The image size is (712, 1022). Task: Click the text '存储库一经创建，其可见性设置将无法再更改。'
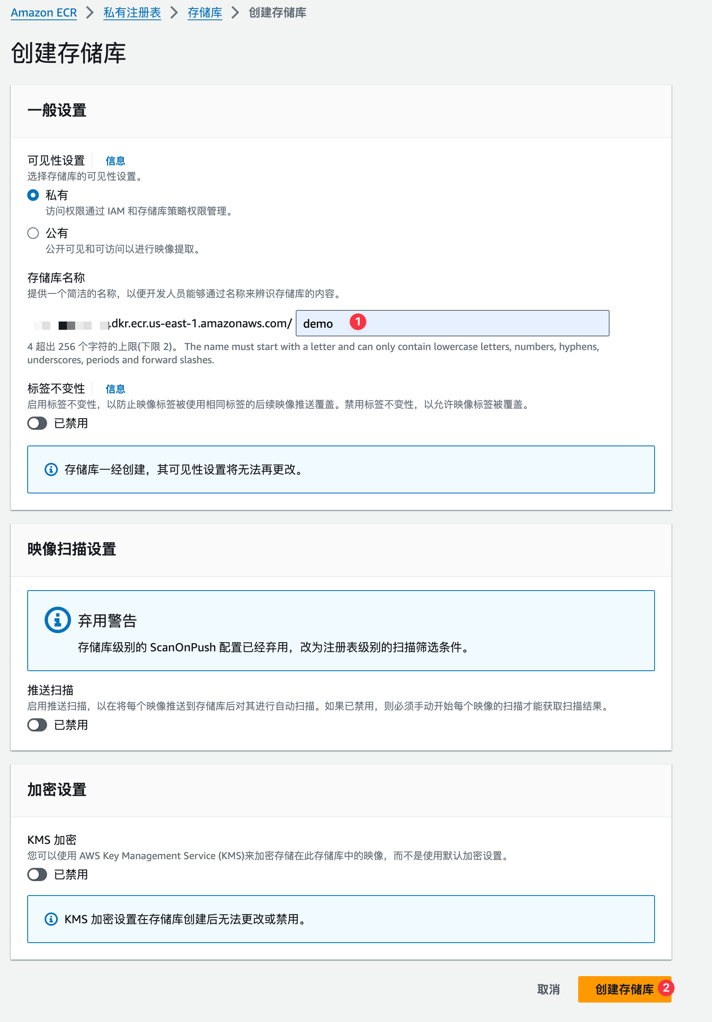click(185, 469)
